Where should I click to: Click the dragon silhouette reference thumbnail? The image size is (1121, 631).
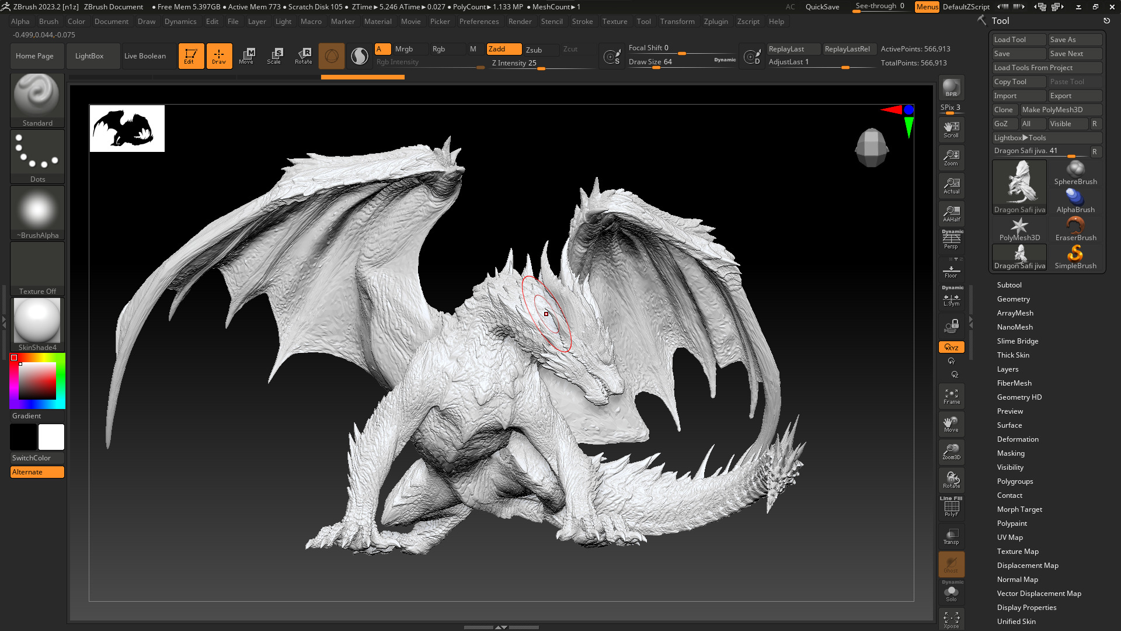pos(127,129)
